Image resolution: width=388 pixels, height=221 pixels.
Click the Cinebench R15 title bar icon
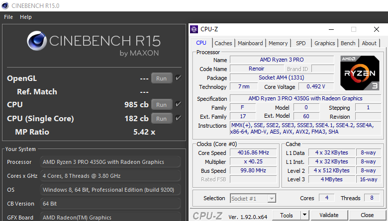[5, 5]
